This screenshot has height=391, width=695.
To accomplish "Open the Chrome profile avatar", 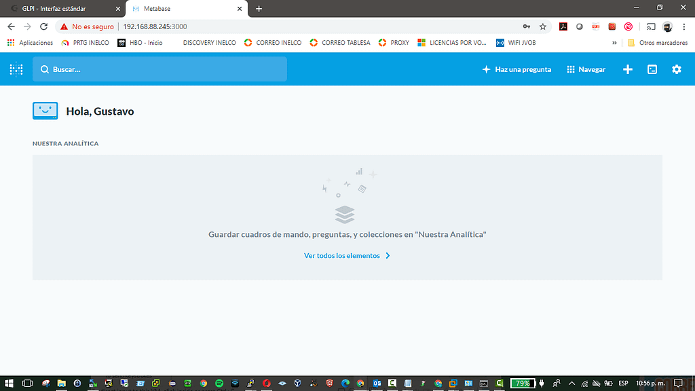I will tap(668, 26).
